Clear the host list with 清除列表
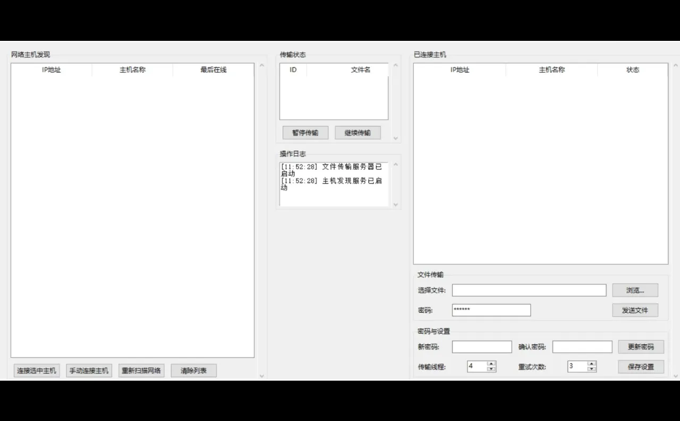 [193, 370]
